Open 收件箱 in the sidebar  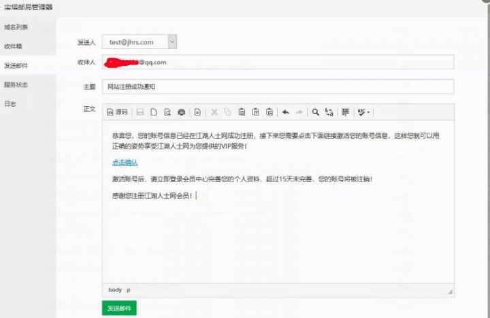(x=14, y=46)
